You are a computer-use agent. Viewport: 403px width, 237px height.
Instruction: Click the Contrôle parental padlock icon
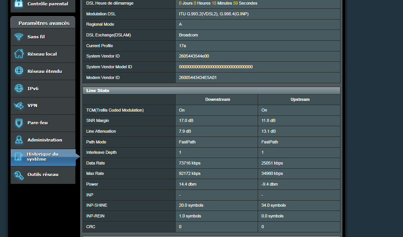point(18,4)
